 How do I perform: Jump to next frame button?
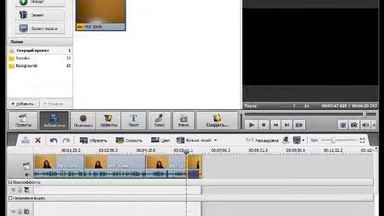click(x=287, y=125)
